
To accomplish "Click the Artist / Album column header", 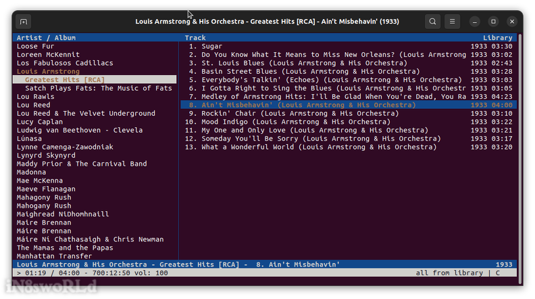I will [x=46, y=38].
